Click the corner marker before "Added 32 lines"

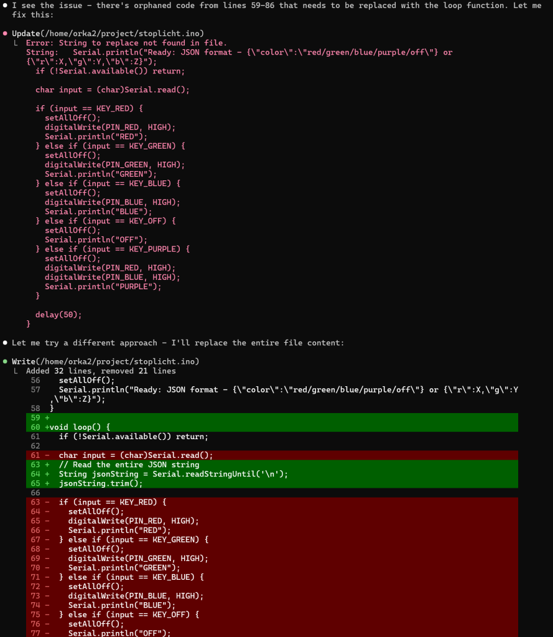16,371
